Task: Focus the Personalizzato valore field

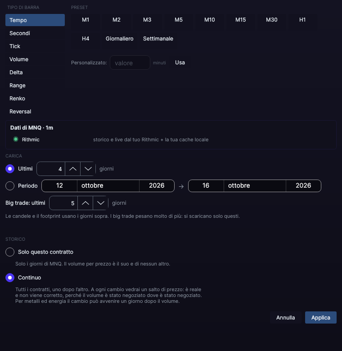Action: pyautogui.click(x=130, y=63)
